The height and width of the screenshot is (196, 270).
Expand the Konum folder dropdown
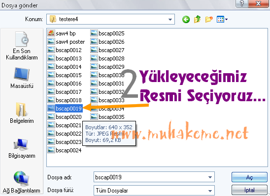(170, 19)
